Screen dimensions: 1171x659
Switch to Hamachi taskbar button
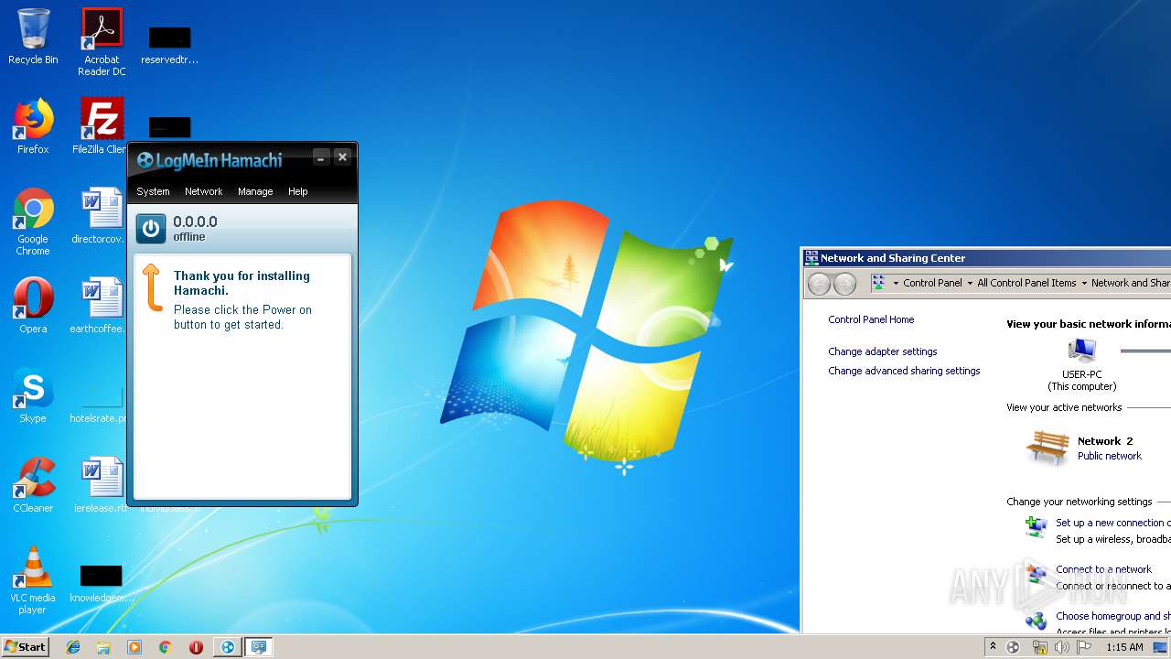coord(228,647)
